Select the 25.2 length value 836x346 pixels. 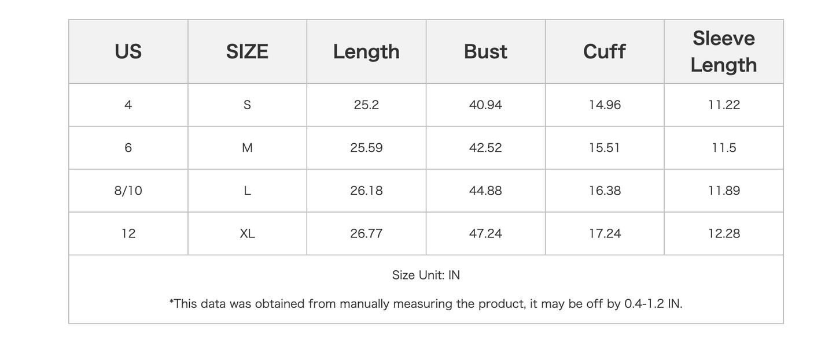(x=366, y=105)
